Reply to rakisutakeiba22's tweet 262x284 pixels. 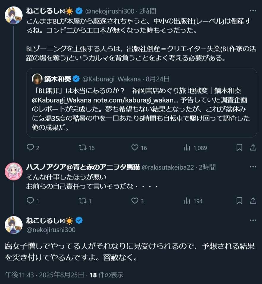(x=31, y=201)
